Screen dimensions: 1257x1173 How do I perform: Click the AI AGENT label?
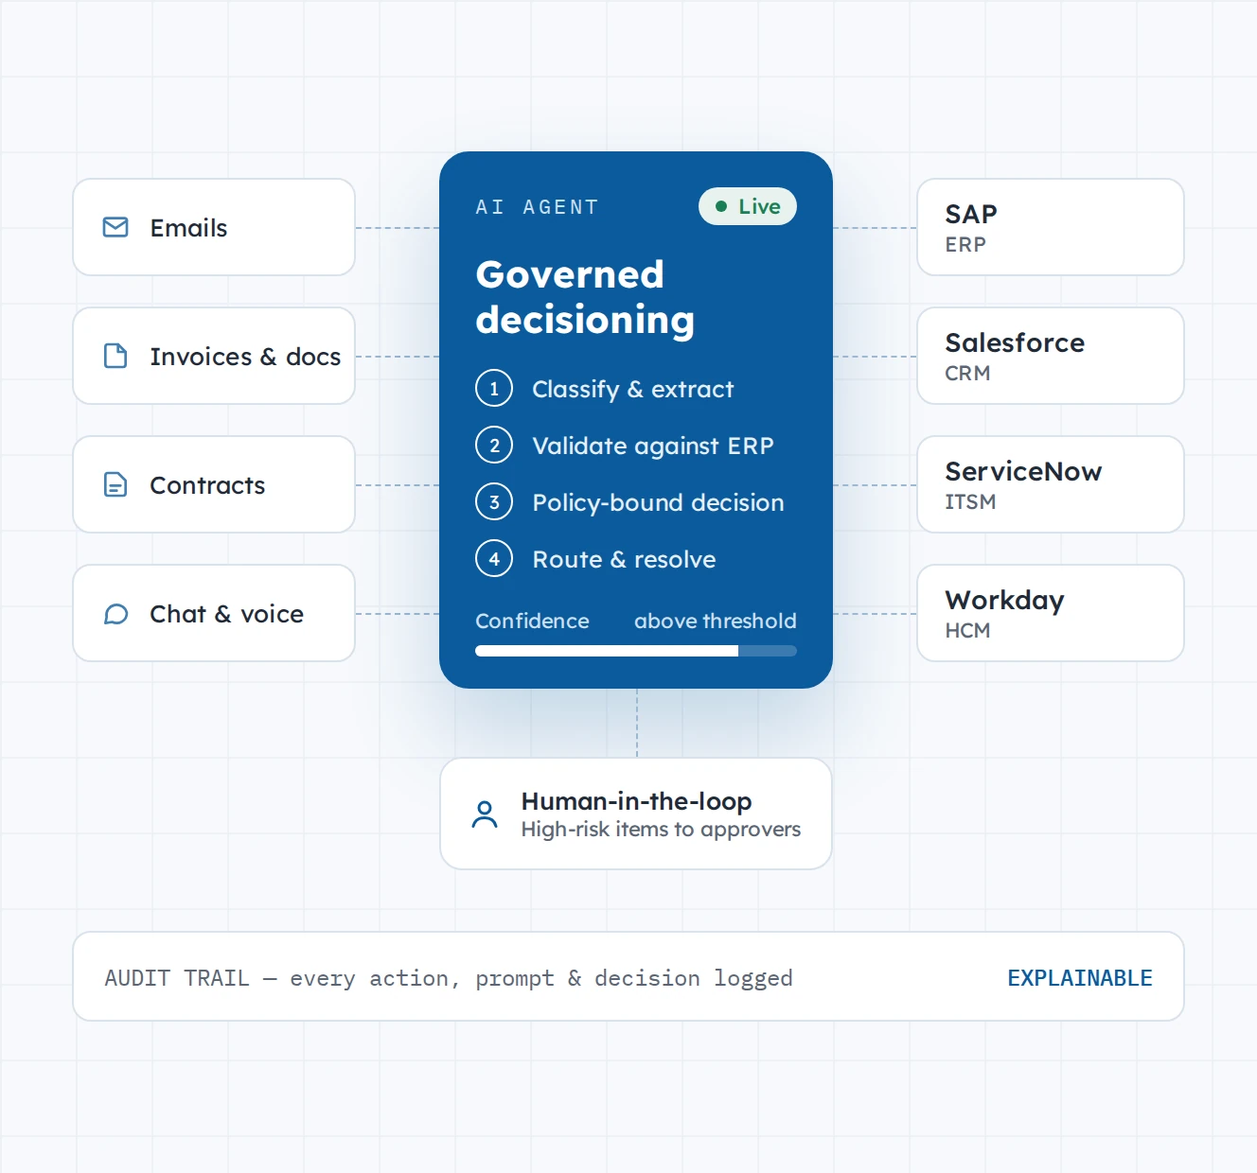(x=537, y=207)
